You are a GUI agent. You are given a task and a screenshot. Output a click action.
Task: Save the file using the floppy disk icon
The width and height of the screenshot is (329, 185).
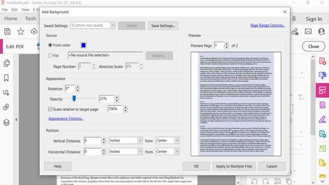pyautogui.click(x=8, y=31)
